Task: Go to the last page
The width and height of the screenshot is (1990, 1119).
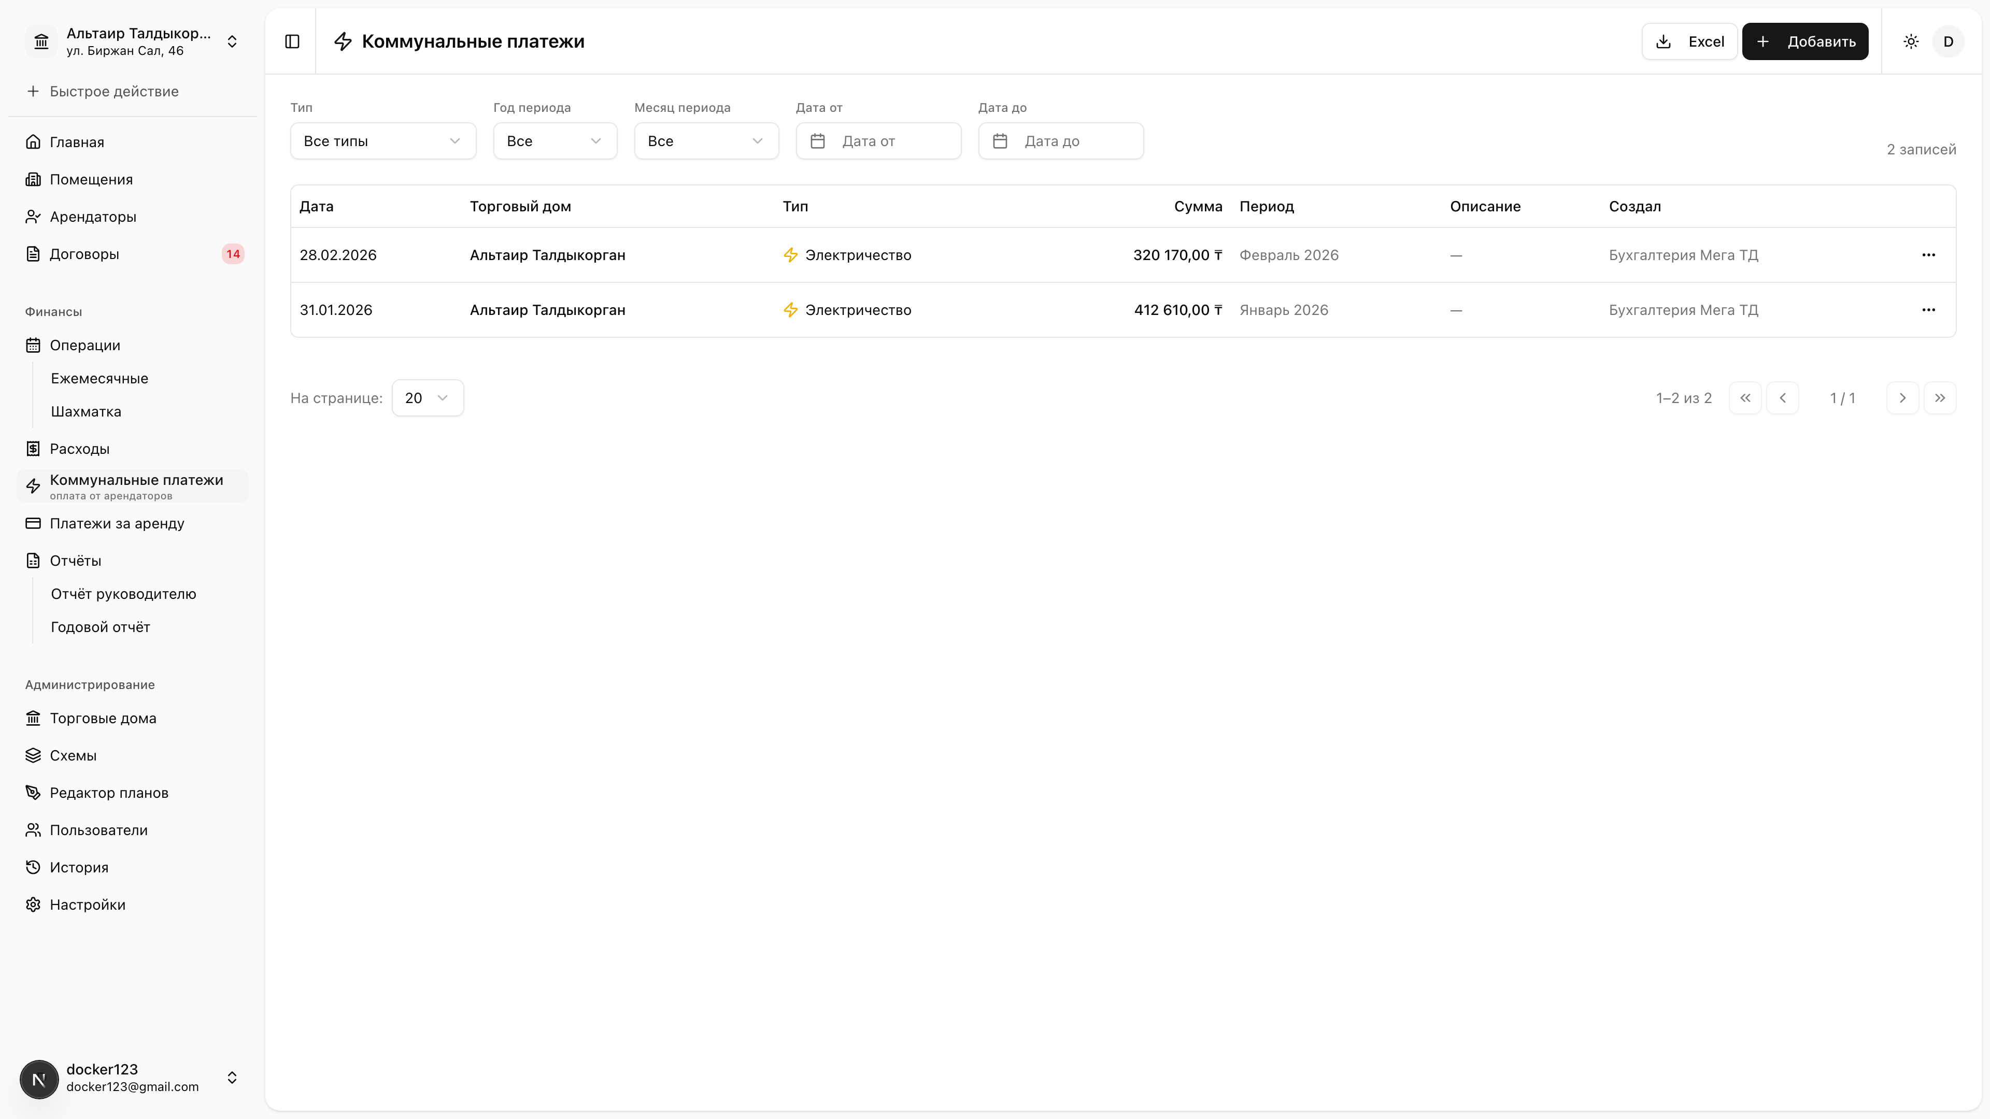Action: 1940,398
